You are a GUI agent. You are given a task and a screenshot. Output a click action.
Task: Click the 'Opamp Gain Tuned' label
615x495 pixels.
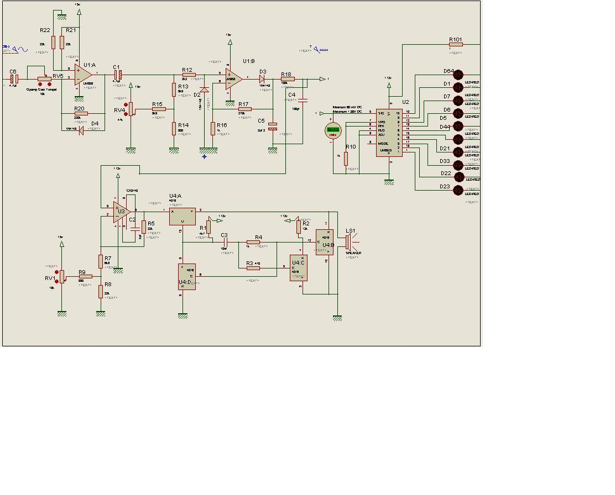pyautogui.click(x=41, y=89)
